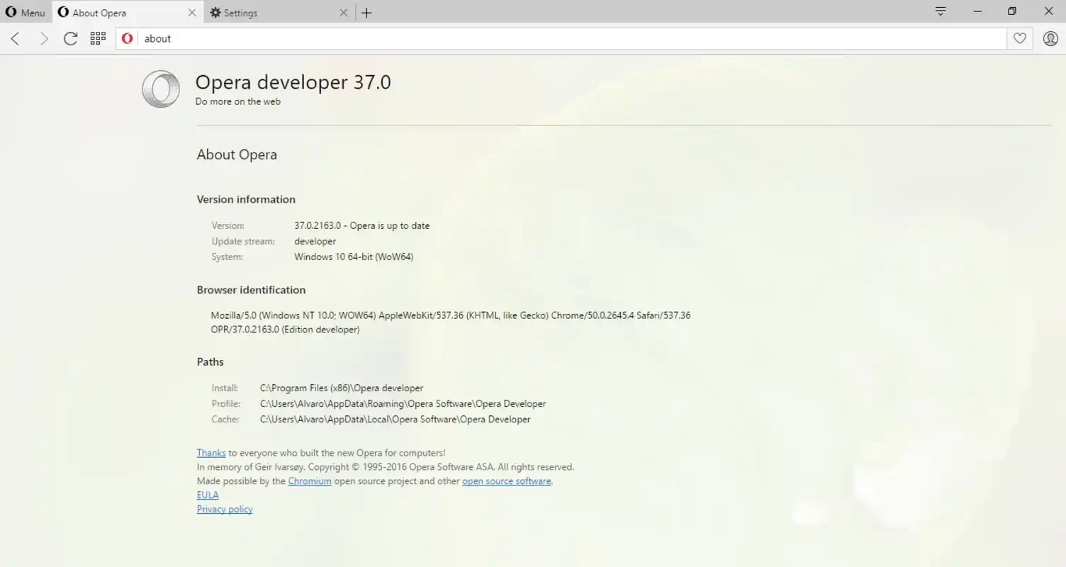Viewport: 1066px width, 567px height.
Task: Click the OPR/37.0.2163.0 (Edition developer) line
Action: click(285, 330)
